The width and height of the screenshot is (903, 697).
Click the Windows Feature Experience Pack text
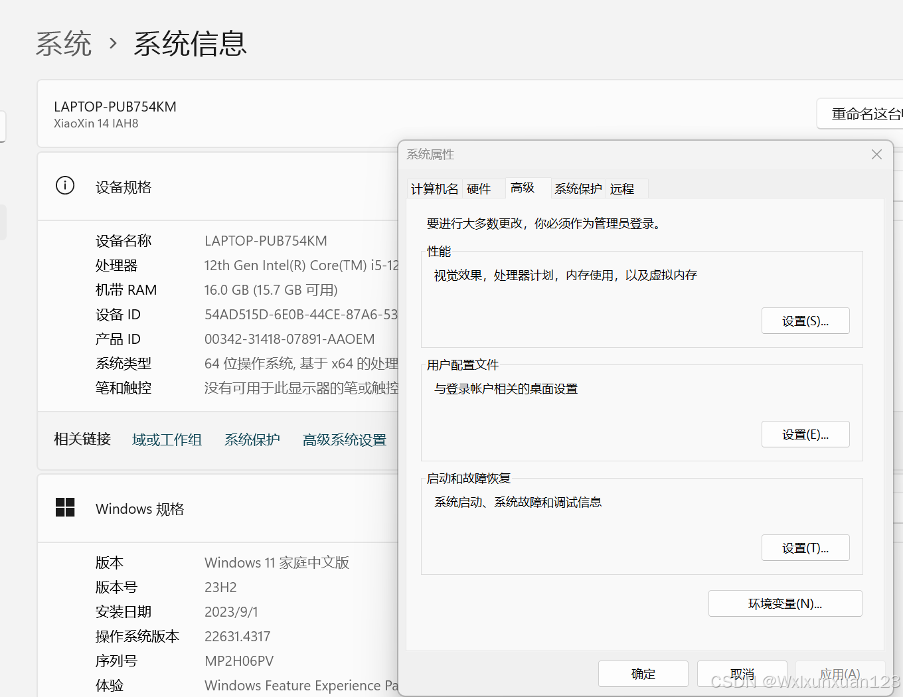point(301,686)
